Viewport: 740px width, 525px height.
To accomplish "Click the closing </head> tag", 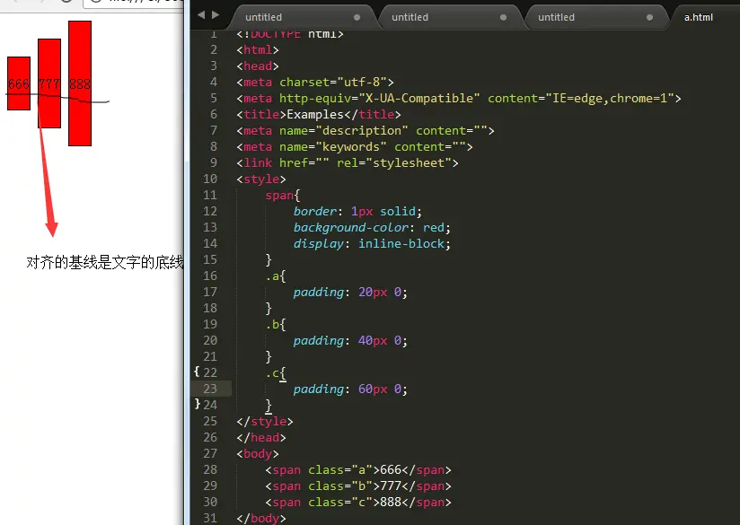I will click(261, 437).
